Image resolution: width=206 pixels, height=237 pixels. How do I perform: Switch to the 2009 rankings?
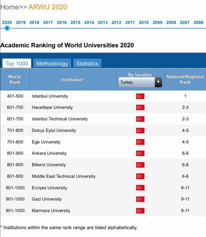tap(157, 23)
